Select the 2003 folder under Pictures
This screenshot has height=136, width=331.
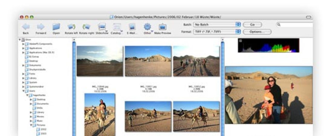point(41,134)
